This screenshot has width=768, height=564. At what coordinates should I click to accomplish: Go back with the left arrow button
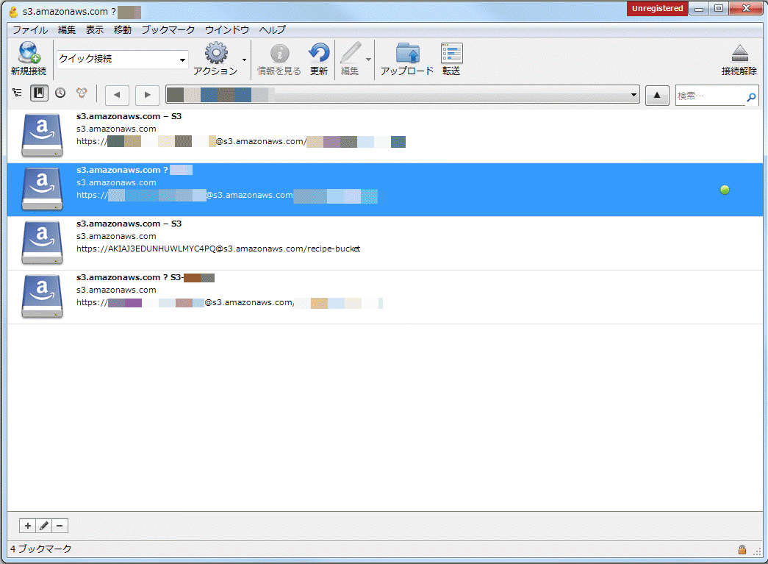(117, 95)
